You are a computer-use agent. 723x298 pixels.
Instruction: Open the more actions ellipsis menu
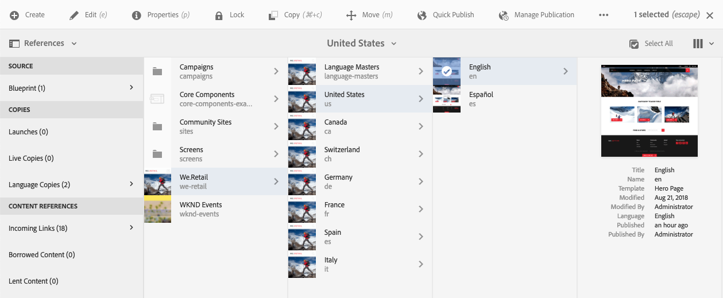[x=604, y=15]
